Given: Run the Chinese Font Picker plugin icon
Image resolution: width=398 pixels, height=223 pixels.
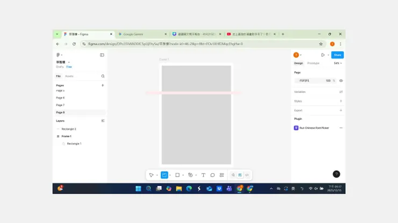Looking at the screenshot, I should click(x=296, y=128).
